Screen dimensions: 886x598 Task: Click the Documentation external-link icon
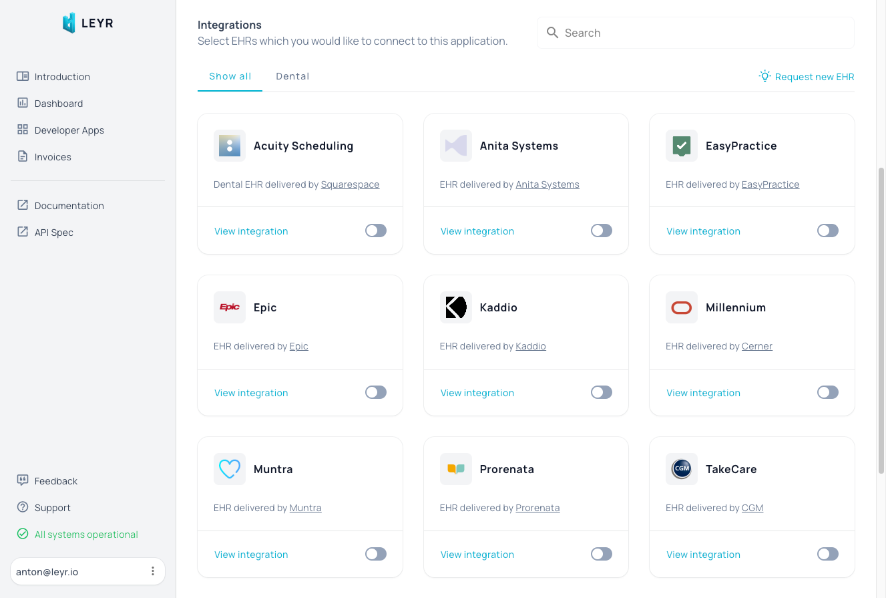23,205
